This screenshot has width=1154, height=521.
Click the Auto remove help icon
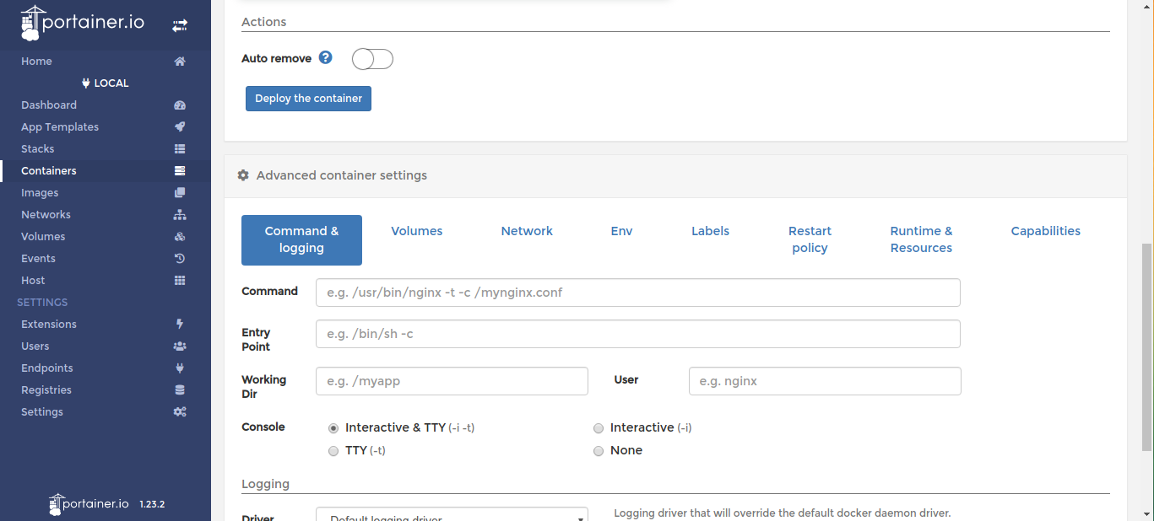pyautogui.click(x=326, y=58)
